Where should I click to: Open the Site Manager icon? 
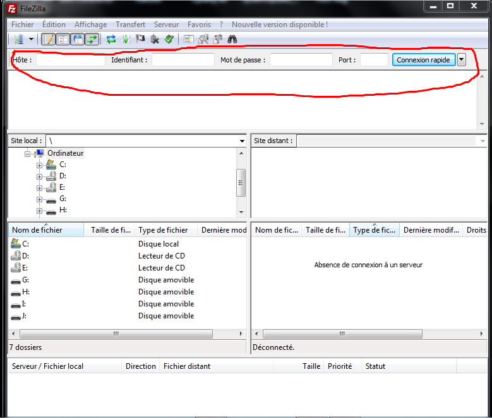pos(18,39)
